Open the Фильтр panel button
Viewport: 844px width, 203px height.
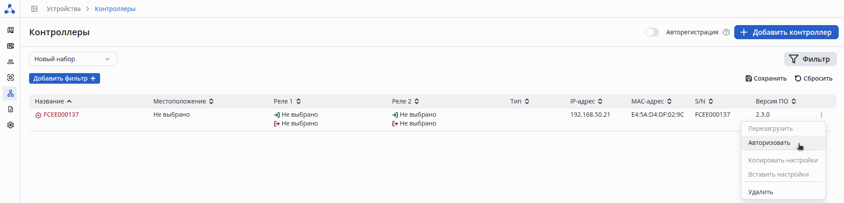[x=810, y=59]
